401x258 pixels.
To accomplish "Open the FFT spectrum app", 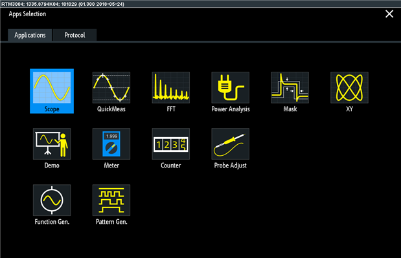I will point(171,92).
